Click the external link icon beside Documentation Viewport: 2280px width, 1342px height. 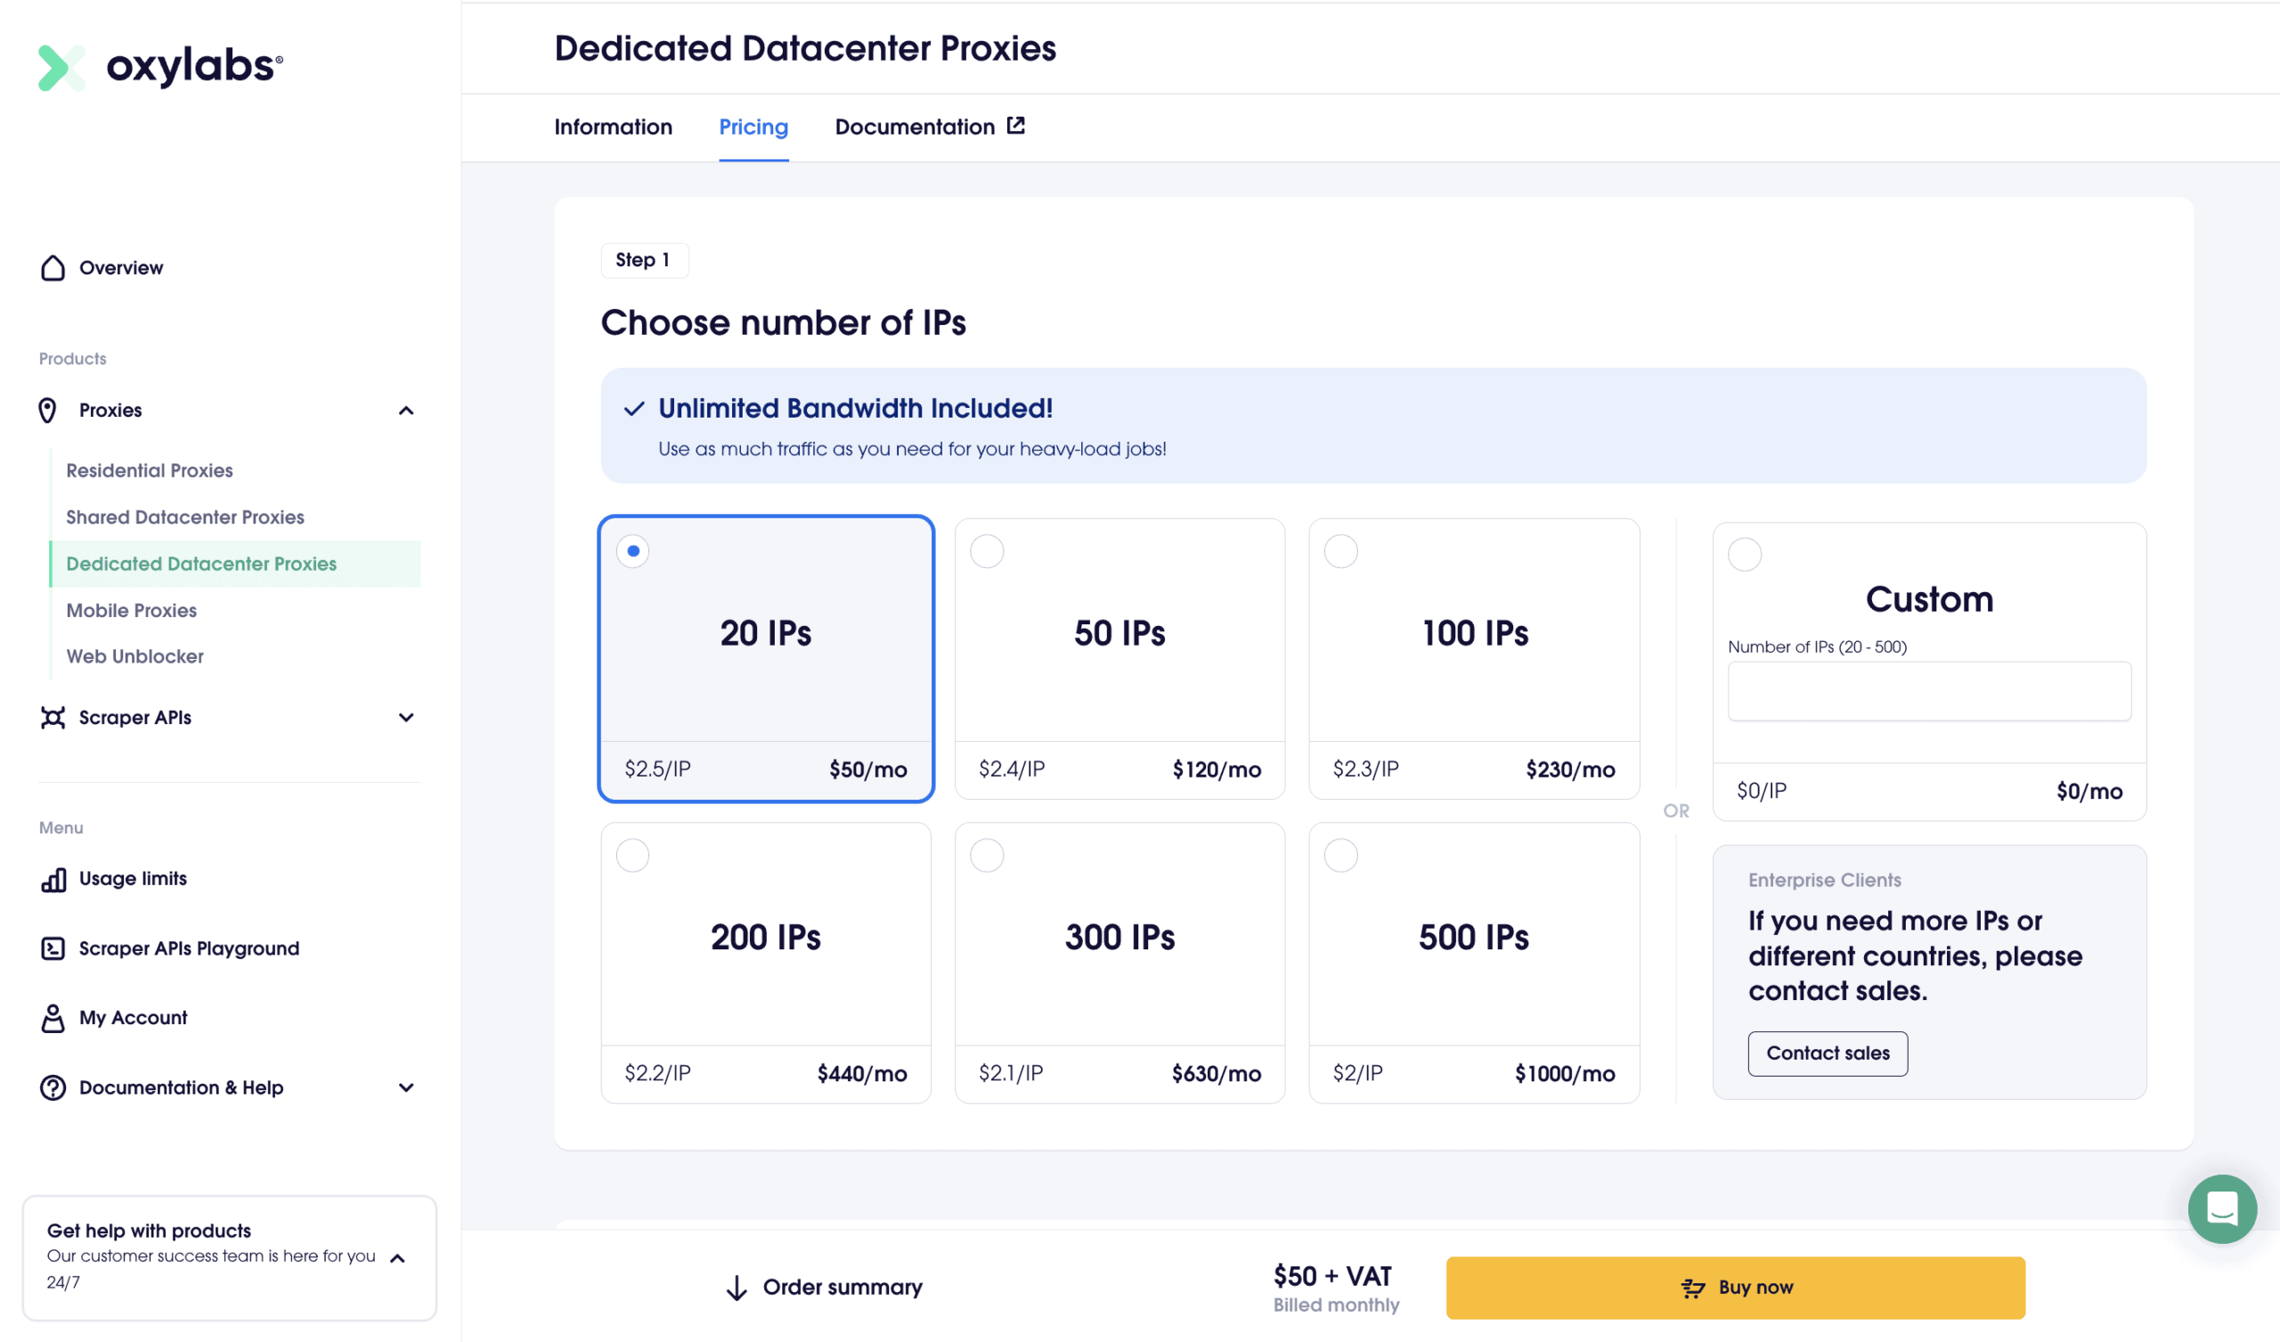[1016, 126]
